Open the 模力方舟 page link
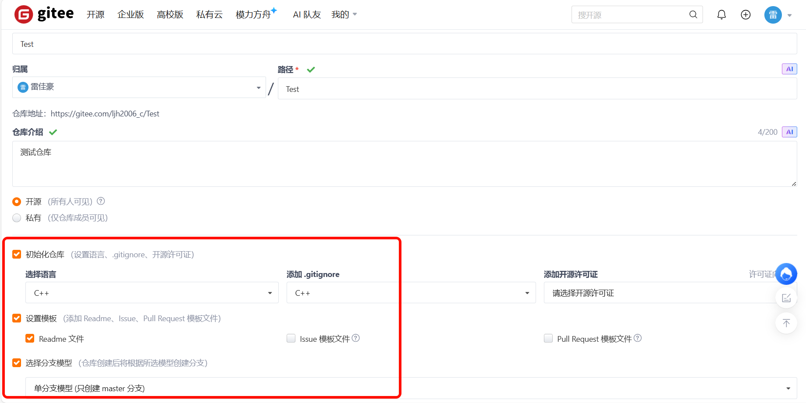 pyautogui.click(x=253, y=14)
